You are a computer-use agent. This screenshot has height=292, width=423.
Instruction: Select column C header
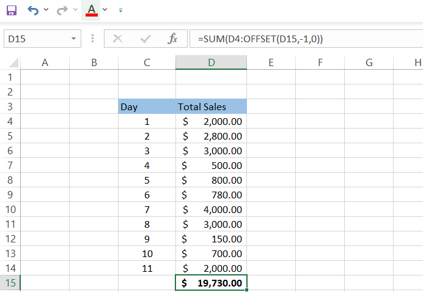(147, 62)
